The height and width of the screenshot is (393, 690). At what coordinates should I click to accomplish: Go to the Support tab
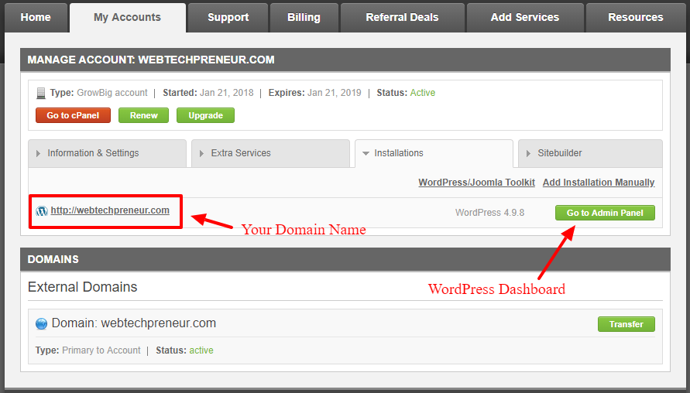tap(228, 18)
